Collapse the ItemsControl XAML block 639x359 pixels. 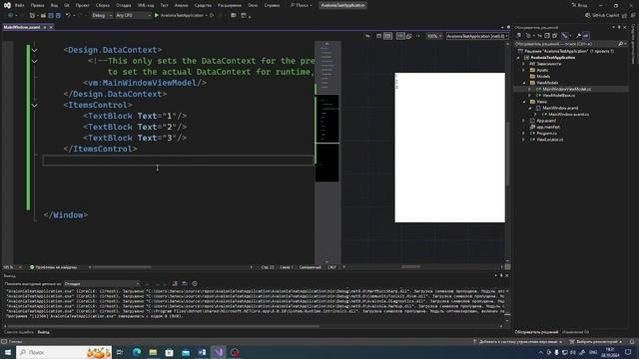click(x=35, y=105)
